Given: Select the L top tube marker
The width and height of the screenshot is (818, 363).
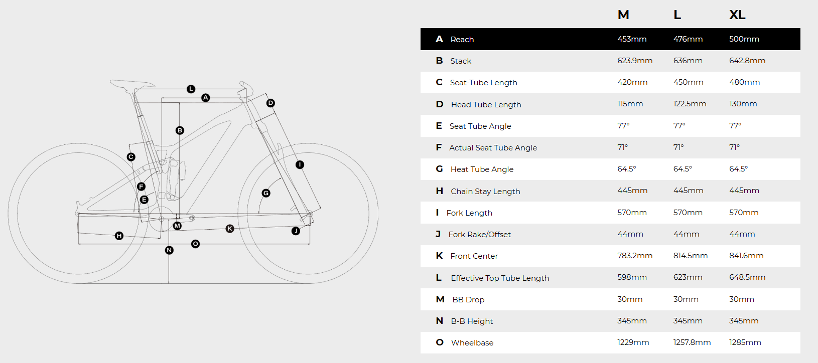Looking at the screenshot, I should pos(191,89).
